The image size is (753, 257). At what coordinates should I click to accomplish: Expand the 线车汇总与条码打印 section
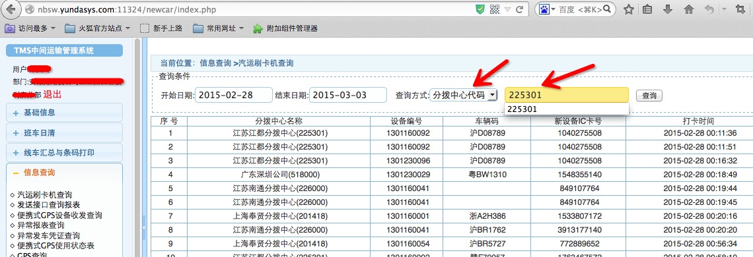pos(64,153)
